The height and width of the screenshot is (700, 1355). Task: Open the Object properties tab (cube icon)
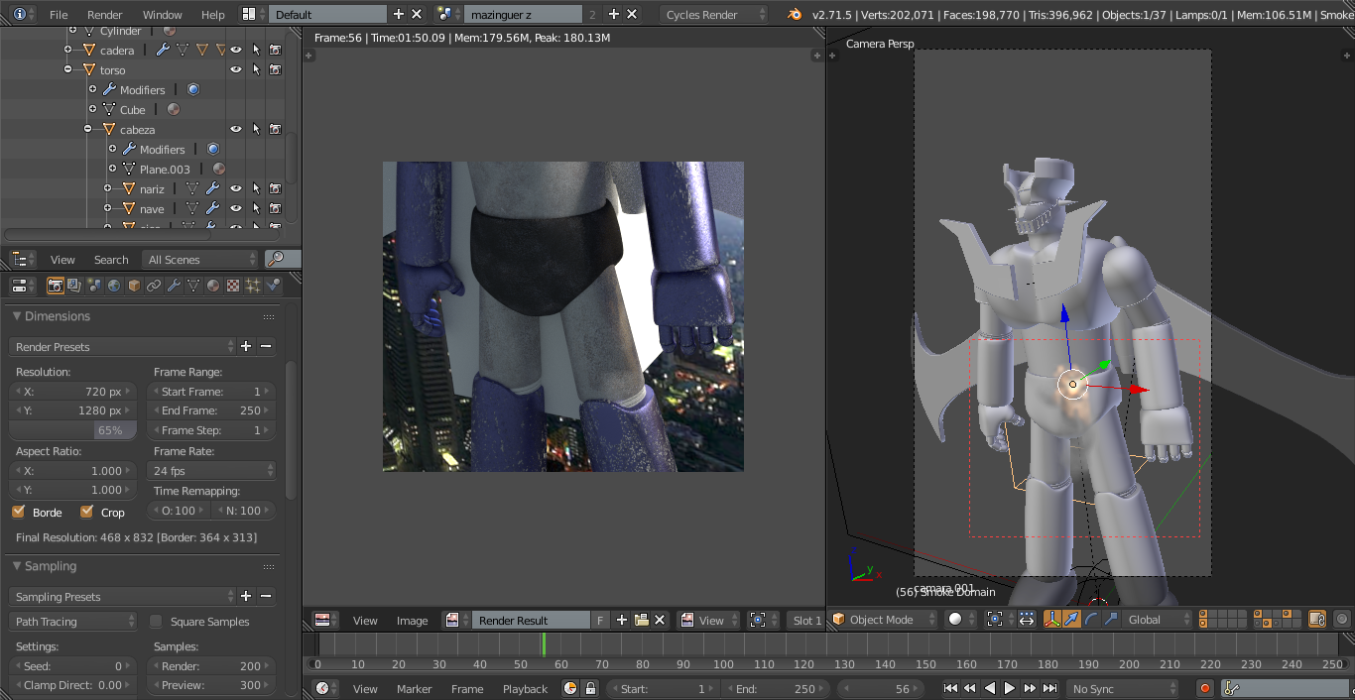coord(134,286)
